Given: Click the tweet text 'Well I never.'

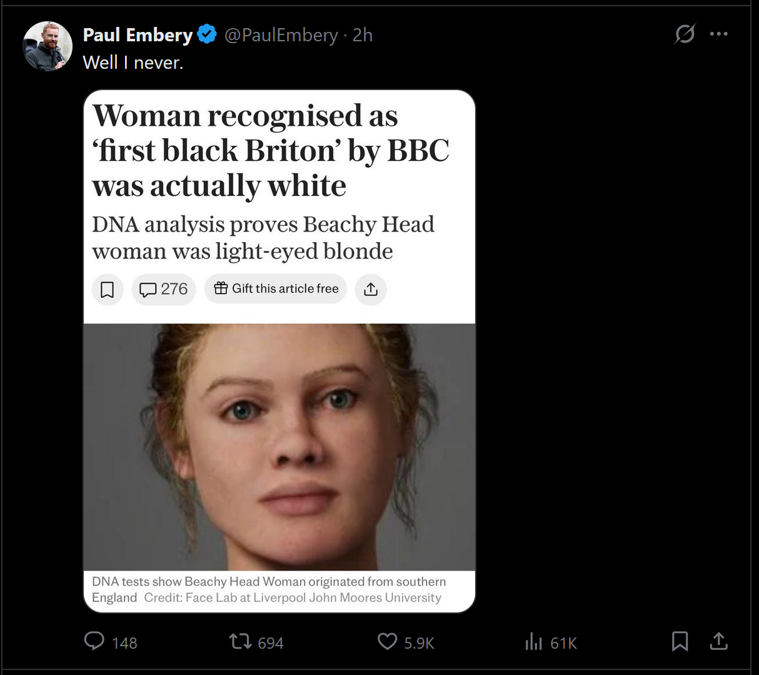Looking at the screenshot, I should click(133, 63).
